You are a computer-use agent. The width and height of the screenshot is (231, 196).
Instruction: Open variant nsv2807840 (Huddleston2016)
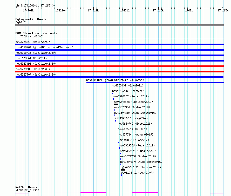pos(141,162)
